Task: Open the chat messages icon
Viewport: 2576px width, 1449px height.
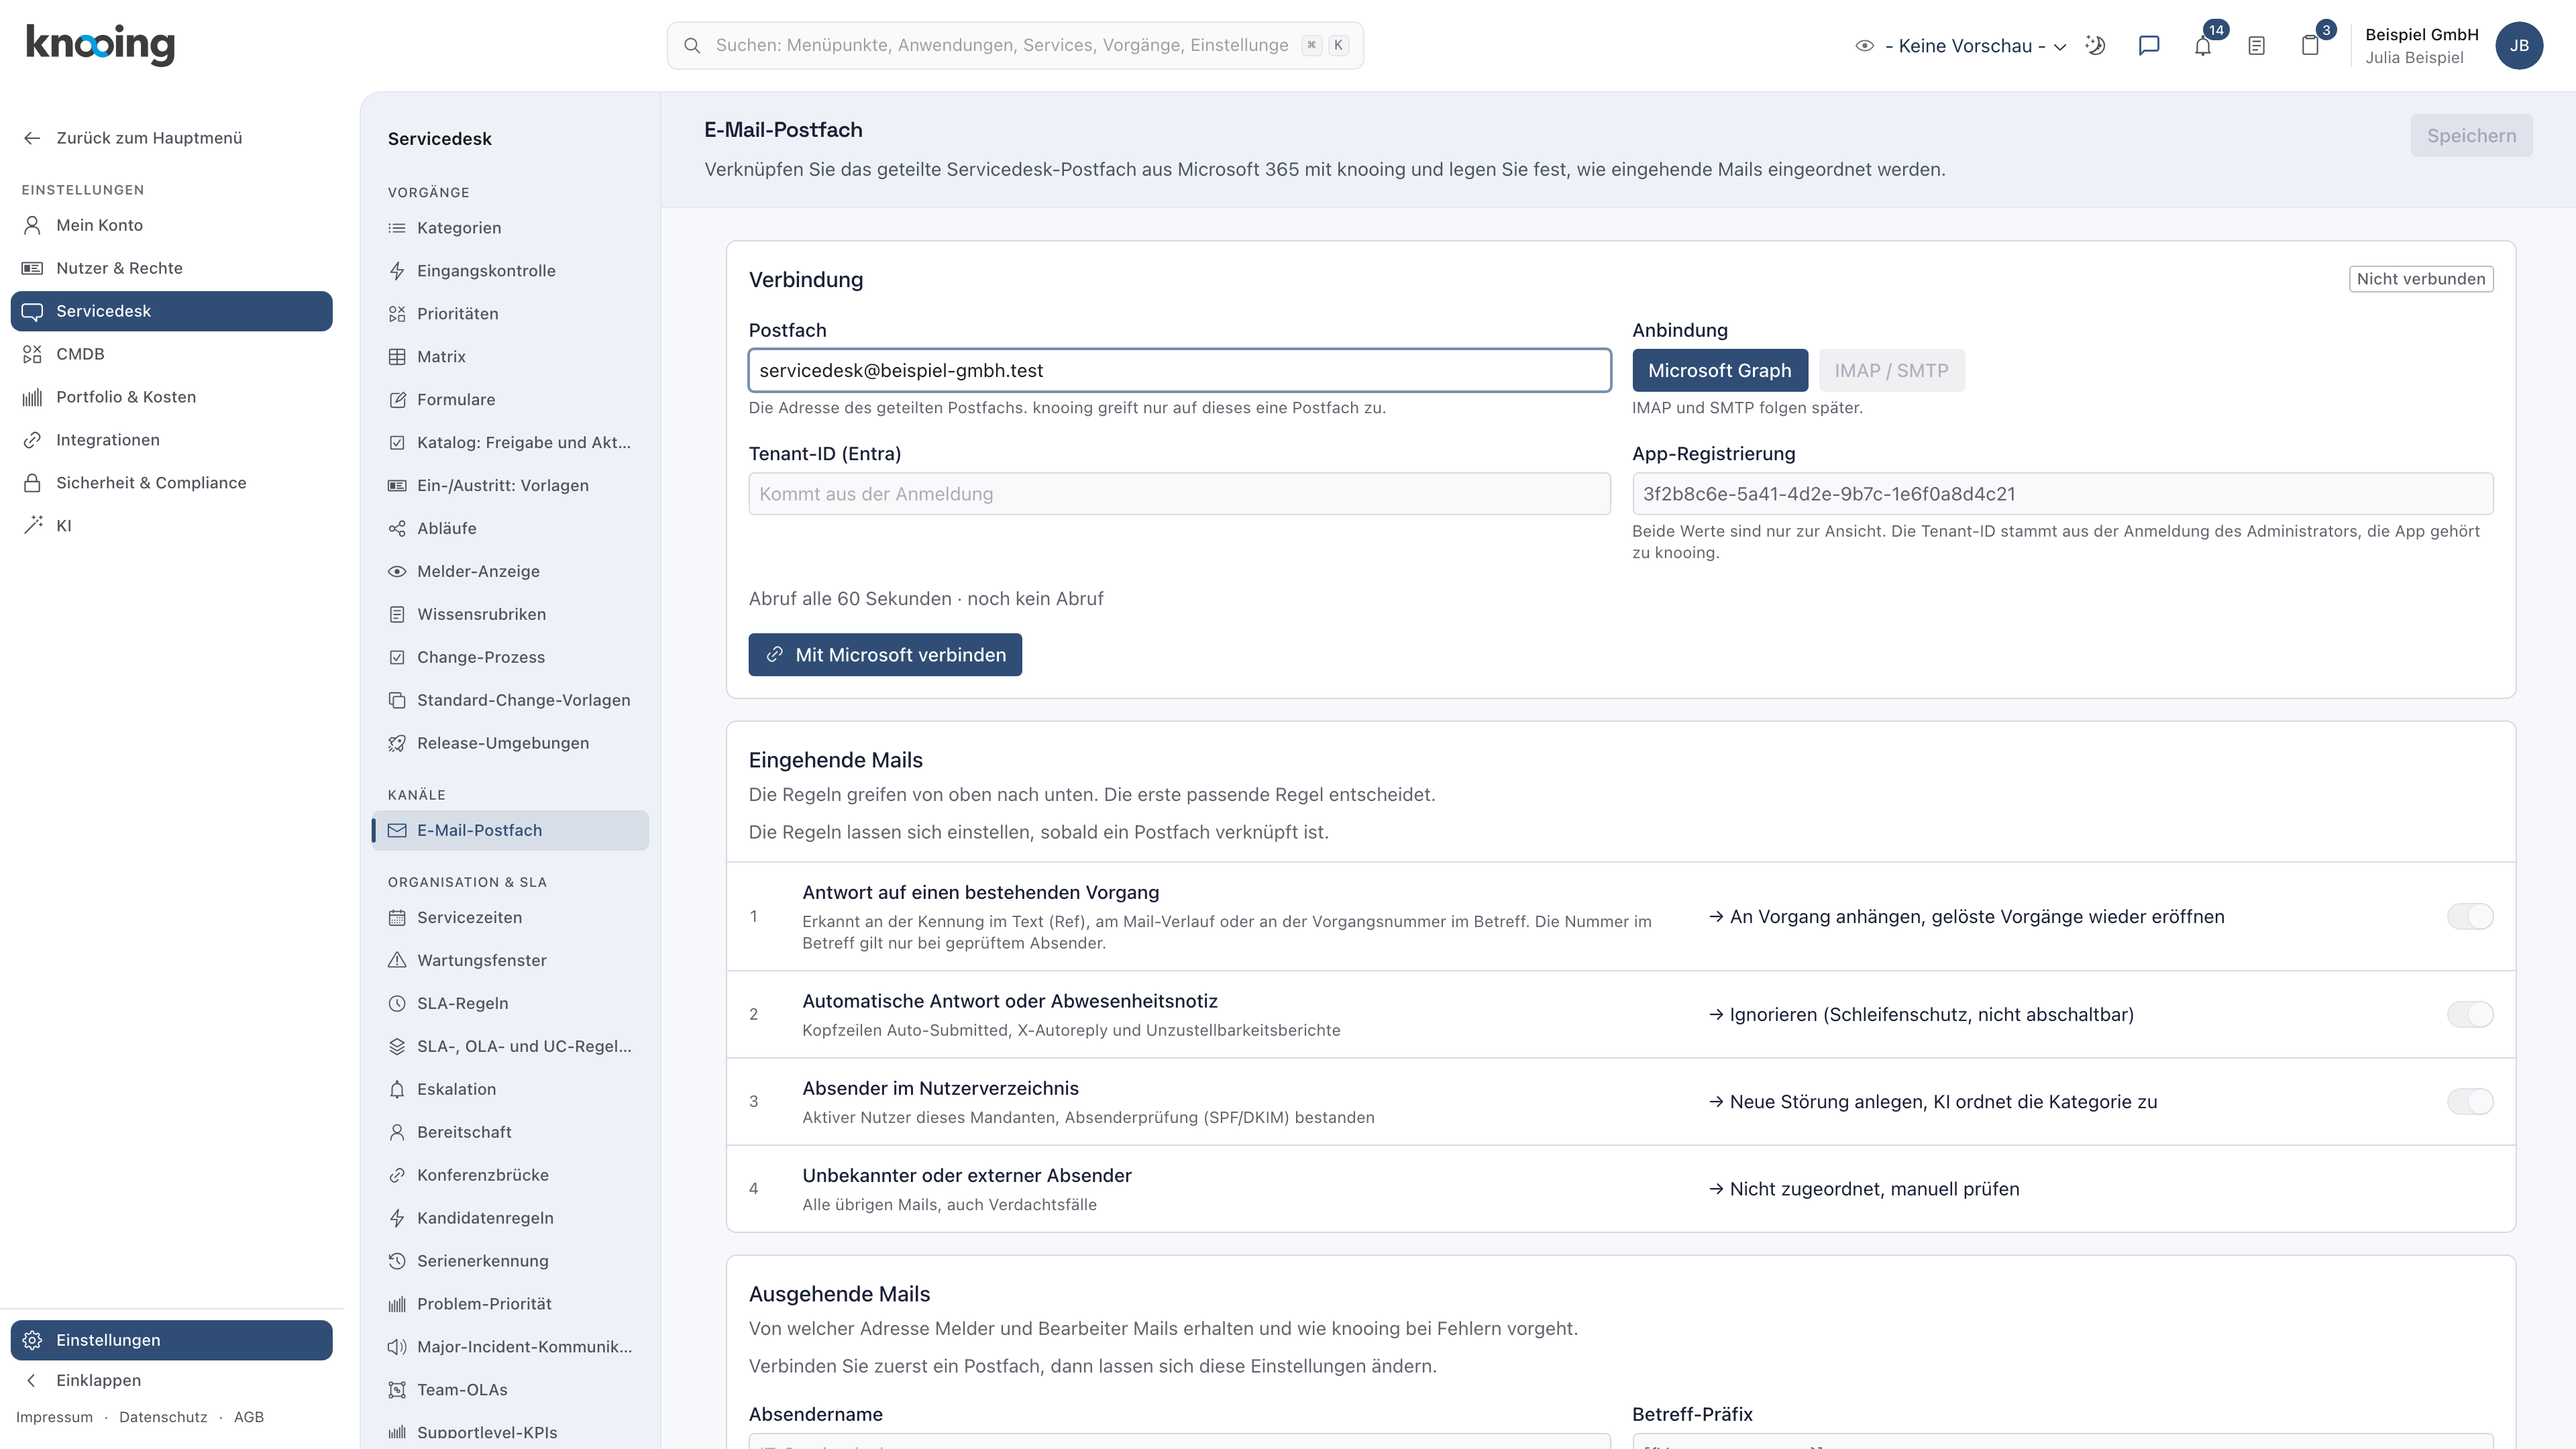Action: tap(2148, 46)
